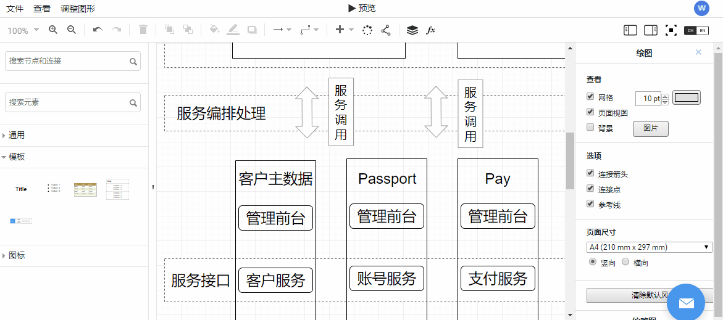
Task: Toggle the left sidebar panel icon
Action: click(x=630, y=30)
